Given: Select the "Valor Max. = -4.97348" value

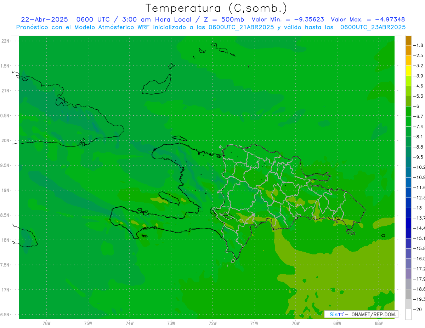Looking at the screenshot, I should [368, 19].
